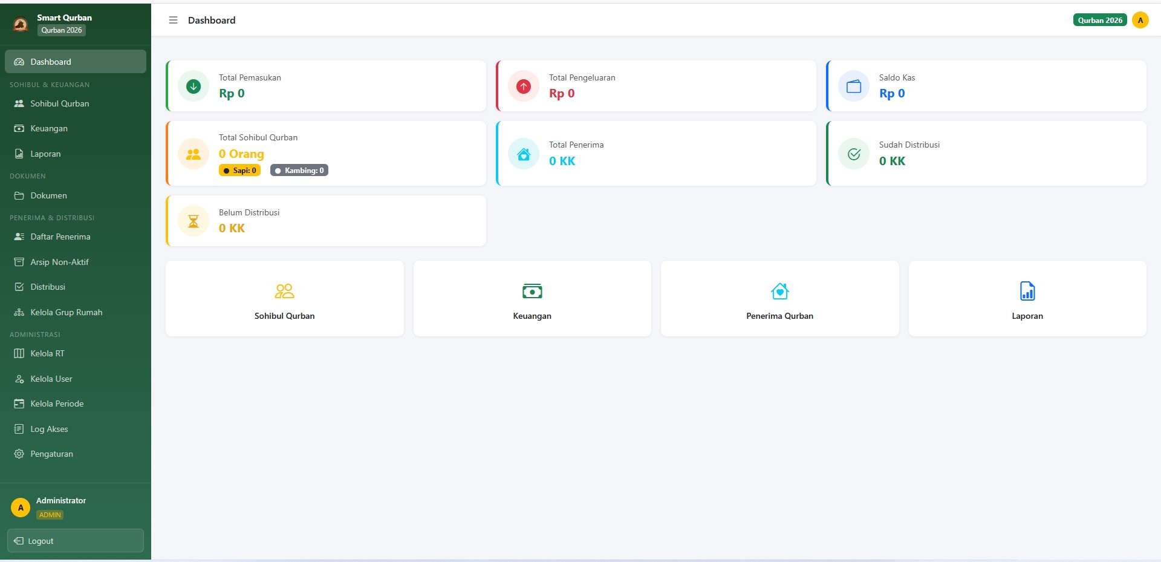Click the Saldo Kas Rp 0 value
1161x562 pixels.
click(892, 93)
